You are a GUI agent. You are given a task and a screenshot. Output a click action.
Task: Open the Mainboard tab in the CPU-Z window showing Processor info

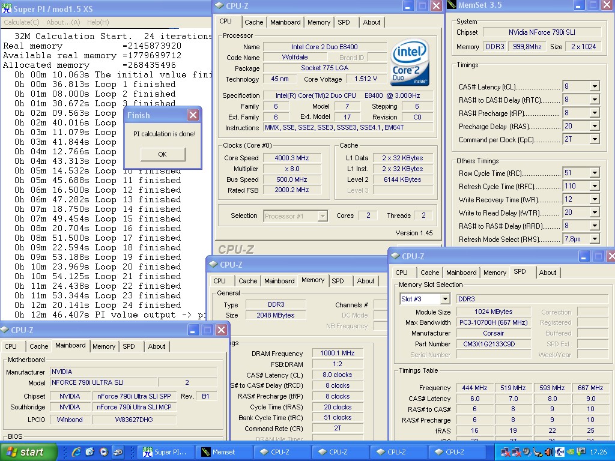285,22
